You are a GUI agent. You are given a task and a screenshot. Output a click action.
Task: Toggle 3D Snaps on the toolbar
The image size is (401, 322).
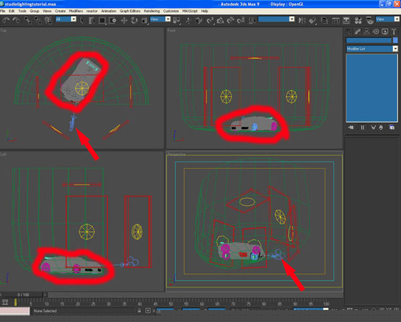[x=210, y=20]
